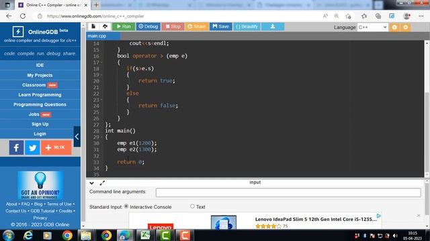Open the GDB Tutorial footer link
This screenshot has height=241, width=430.
[42, 211]
